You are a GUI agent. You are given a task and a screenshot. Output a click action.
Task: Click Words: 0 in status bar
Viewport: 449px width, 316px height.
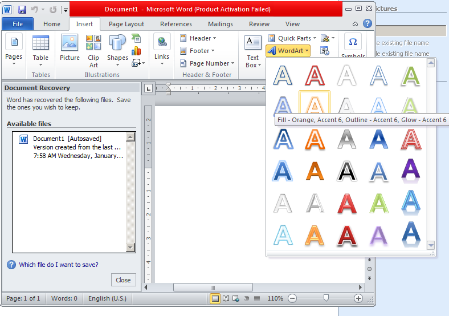pyautogui.click(x=64, y=298)
